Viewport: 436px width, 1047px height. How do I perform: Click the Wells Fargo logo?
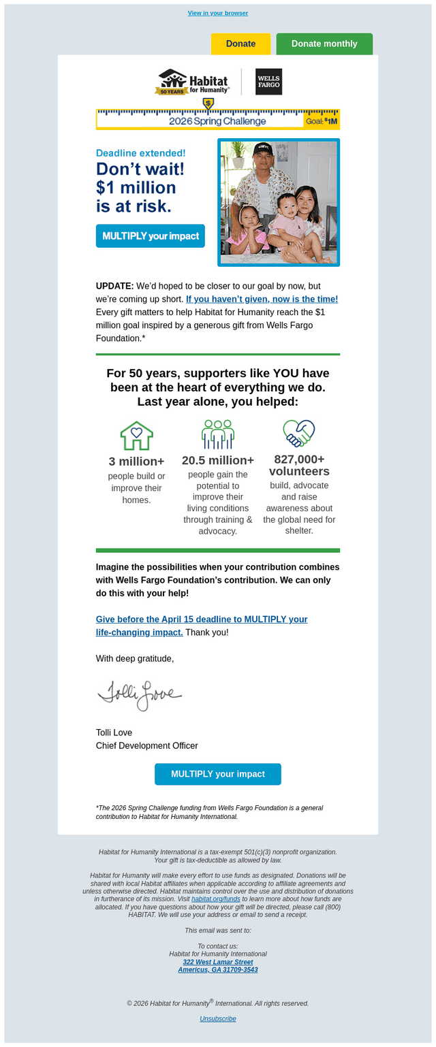268,82
